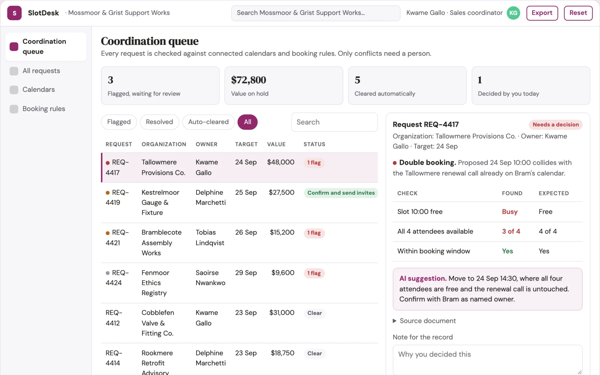The width and height of the screenshot is (600, 375).
Task: Click the Needs a decision badge
Action: point(555,124)
